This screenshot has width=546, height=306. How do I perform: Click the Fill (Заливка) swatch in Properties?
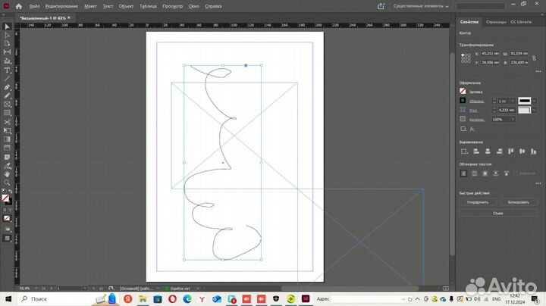click(x=463, y=91)
